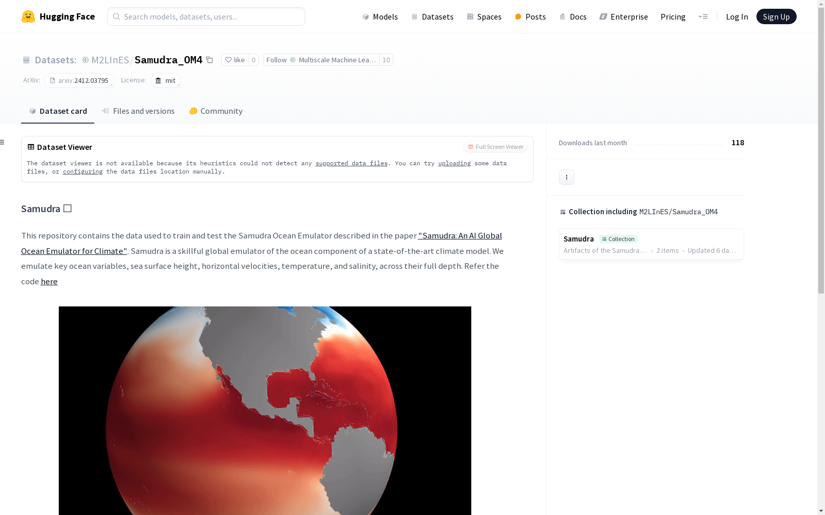
Task: Open the Pricing page
Action: (673, 16)
